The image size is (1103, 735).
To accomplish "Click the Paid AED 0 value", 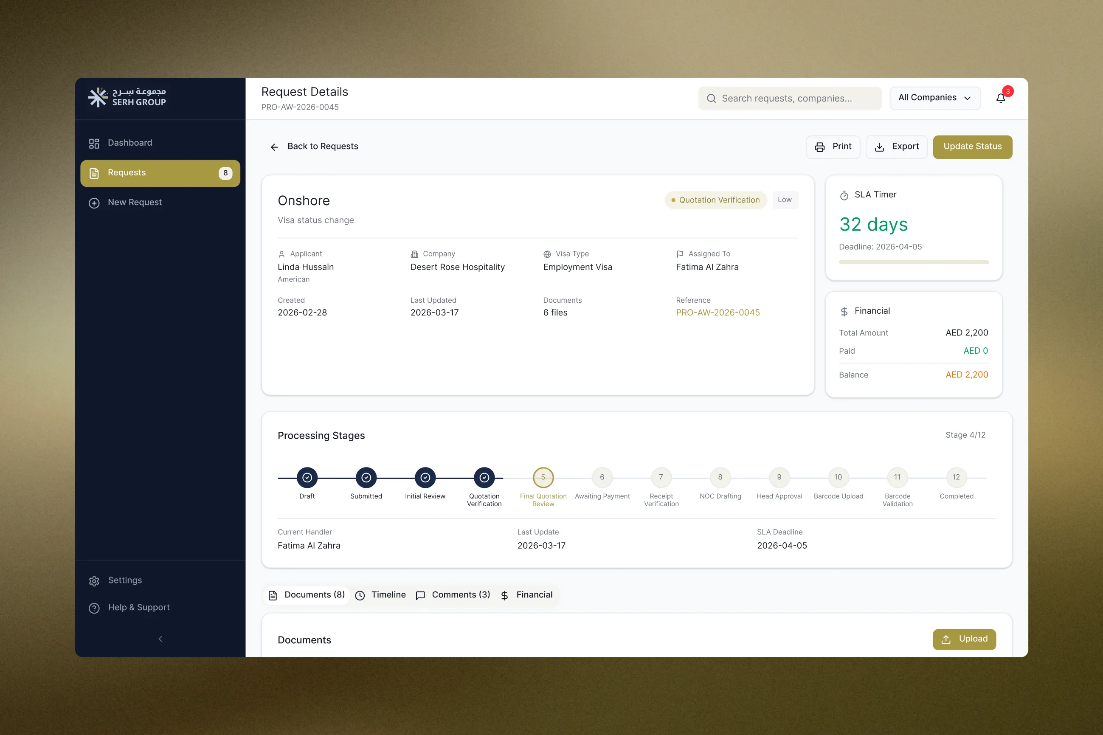I will coord(975,351).
